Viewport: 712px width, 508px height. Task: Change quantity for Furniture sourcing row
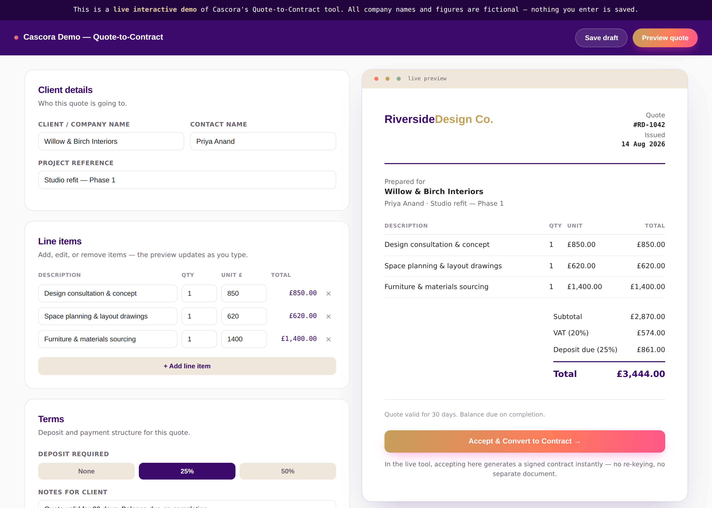pyautogui.click(x=199, y=339)
